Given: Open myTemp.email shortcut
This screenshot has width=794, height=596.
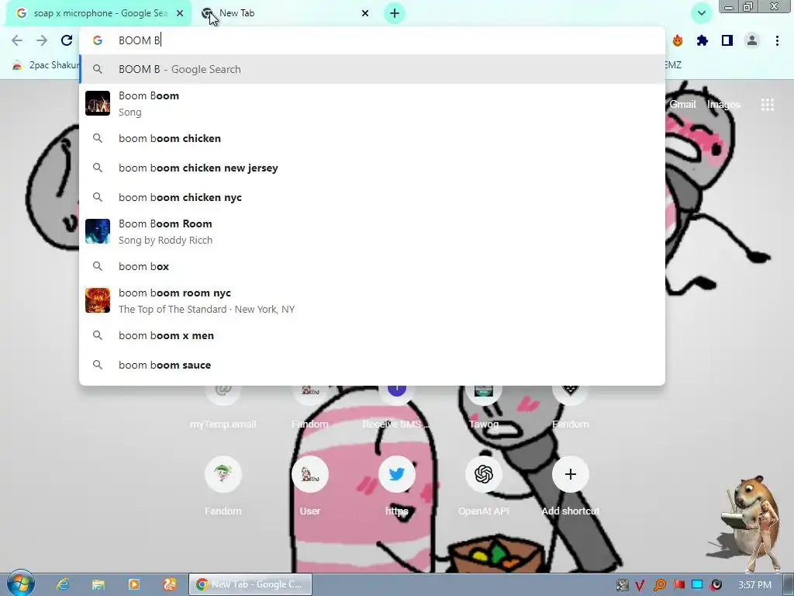Looking at the screenshot, I should point(223,407).
